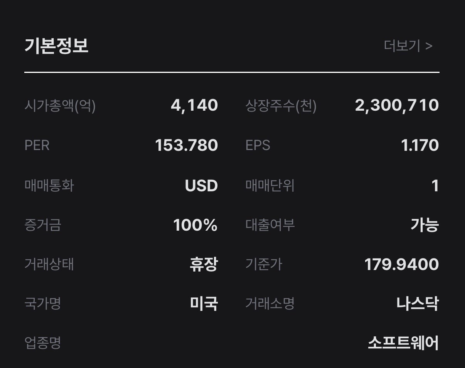
Task: Click the 증거금 100% value
Action: (x=195, y=225)
